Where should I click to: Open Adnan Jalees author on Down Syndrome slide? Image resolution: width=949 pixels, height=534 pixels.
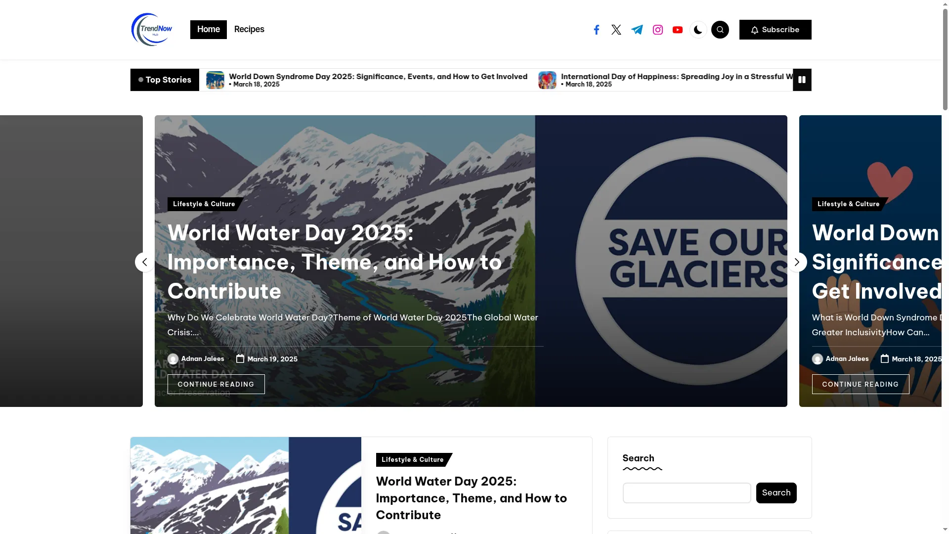point(847,359)
